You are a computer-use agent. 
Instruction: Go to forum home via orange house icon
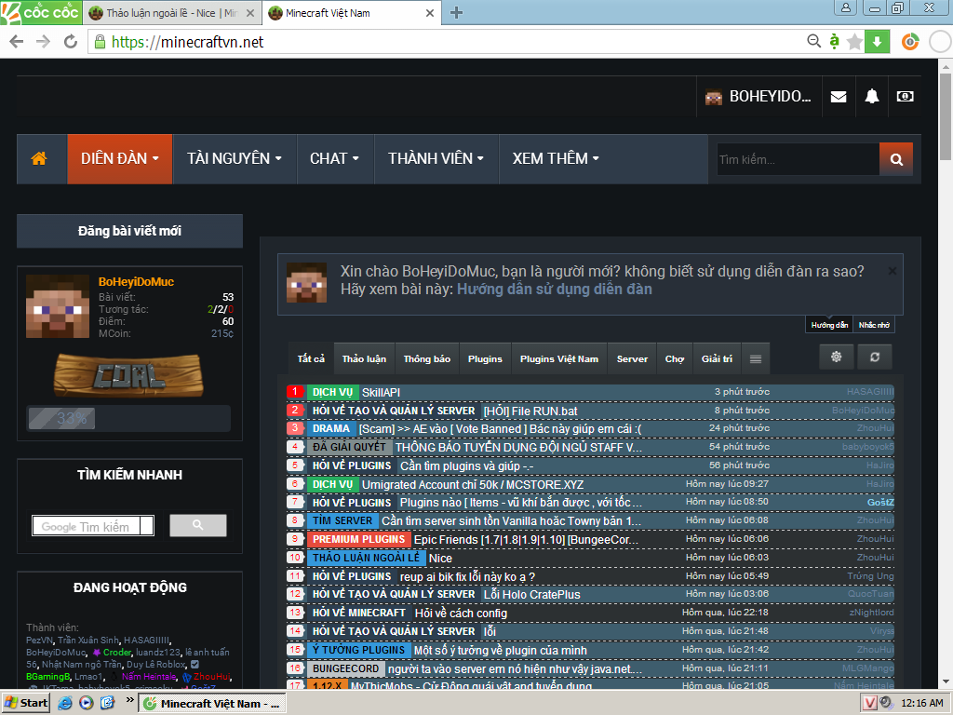pyautogui.click(x=39, y=158)
